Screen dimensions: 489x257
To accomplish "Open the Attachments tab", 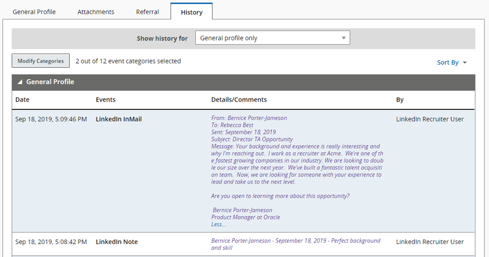I will coord(96,11).
